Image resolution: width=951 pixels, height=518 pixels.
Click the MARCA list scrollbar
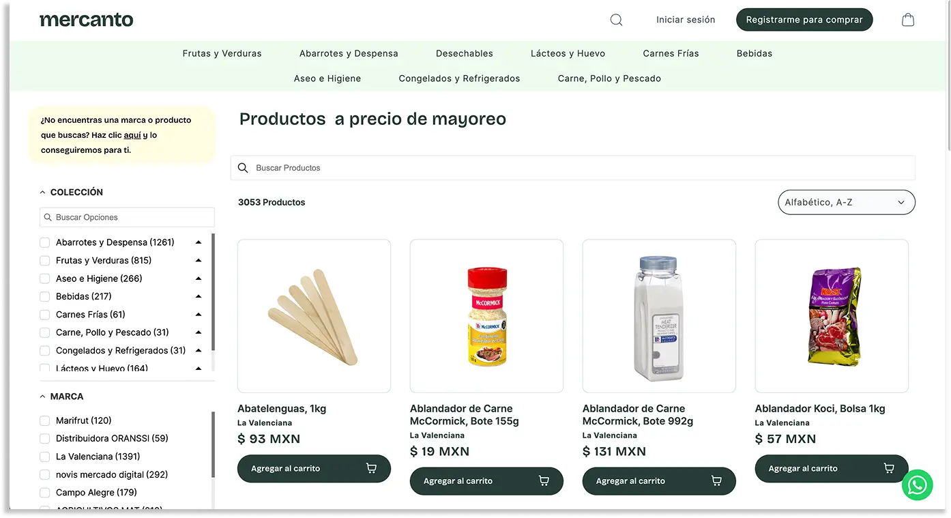[213, 445]
